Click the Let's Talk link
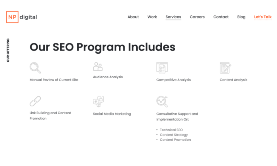This screenshot has height=166, width=277. click(x=263, y=17)
